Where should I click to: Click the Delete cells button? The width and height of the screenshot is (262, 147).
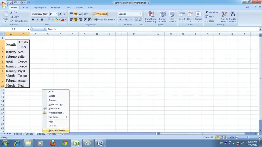[x=190, y=17]
